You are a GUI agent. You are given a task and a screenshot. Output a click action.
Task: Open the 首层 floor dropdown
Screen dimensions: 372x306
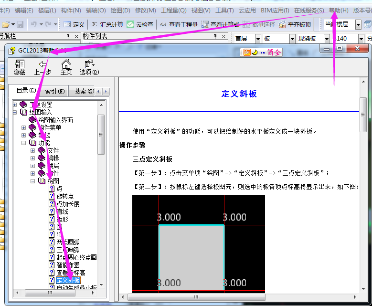click(x=258, y=38)
